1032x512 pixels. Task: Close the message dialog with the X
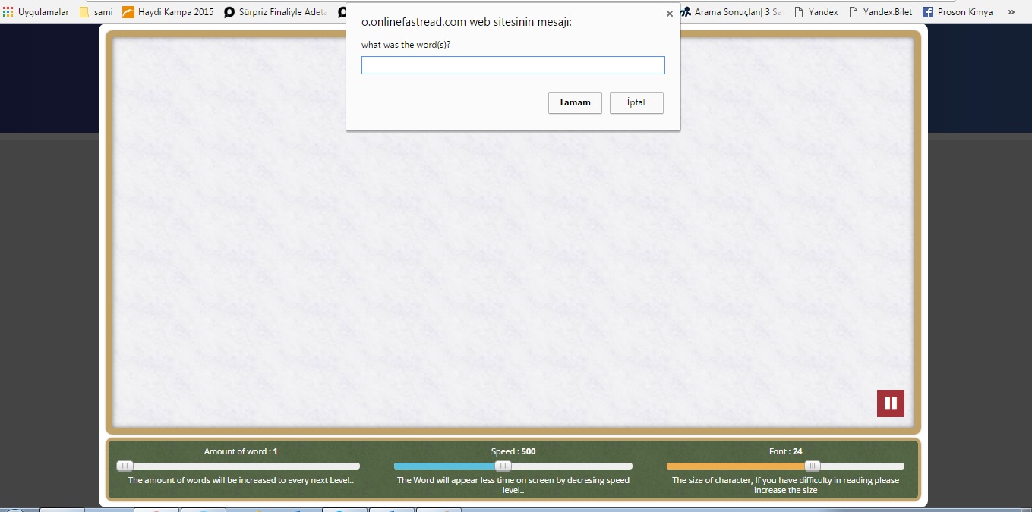point(669,14)
